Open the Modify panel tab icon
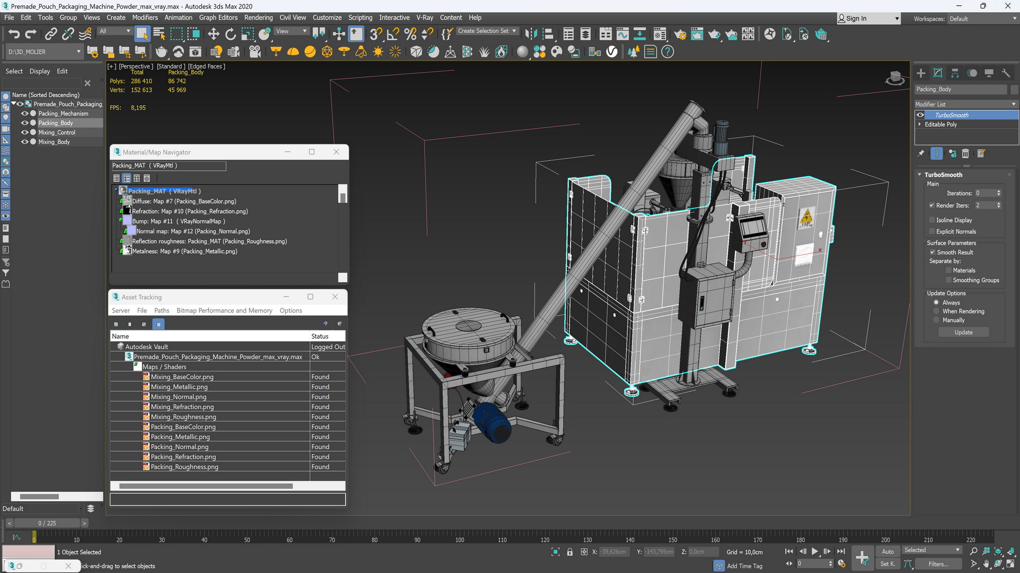 click(938, 73)
